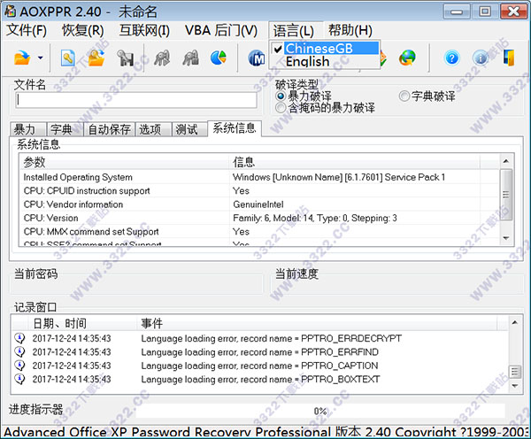Screen dimensions: 531x439
Task: Switch to the 测试 tab
Action: point(189,129)
